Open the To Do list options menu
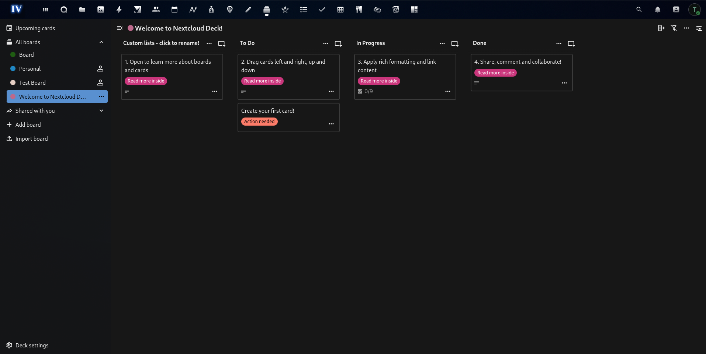Screen dimensions: 706x354 coord(326,43)
